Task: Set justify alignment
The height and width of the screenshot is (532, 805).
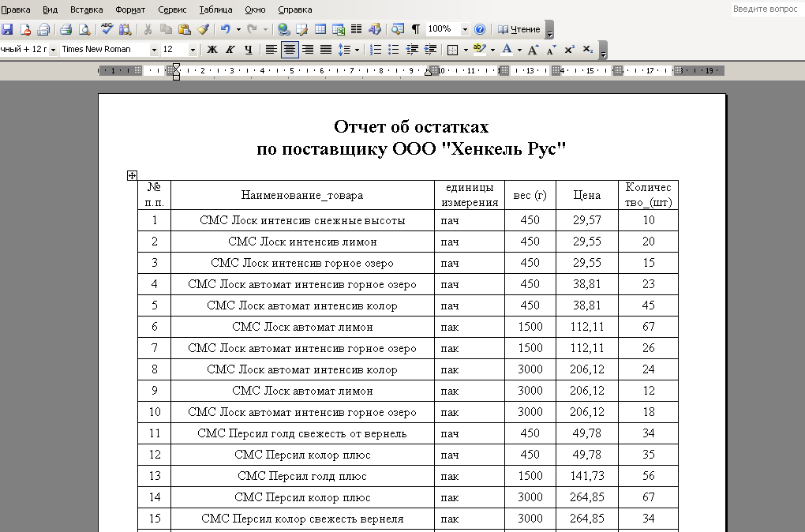Action: tap(326, 49)
